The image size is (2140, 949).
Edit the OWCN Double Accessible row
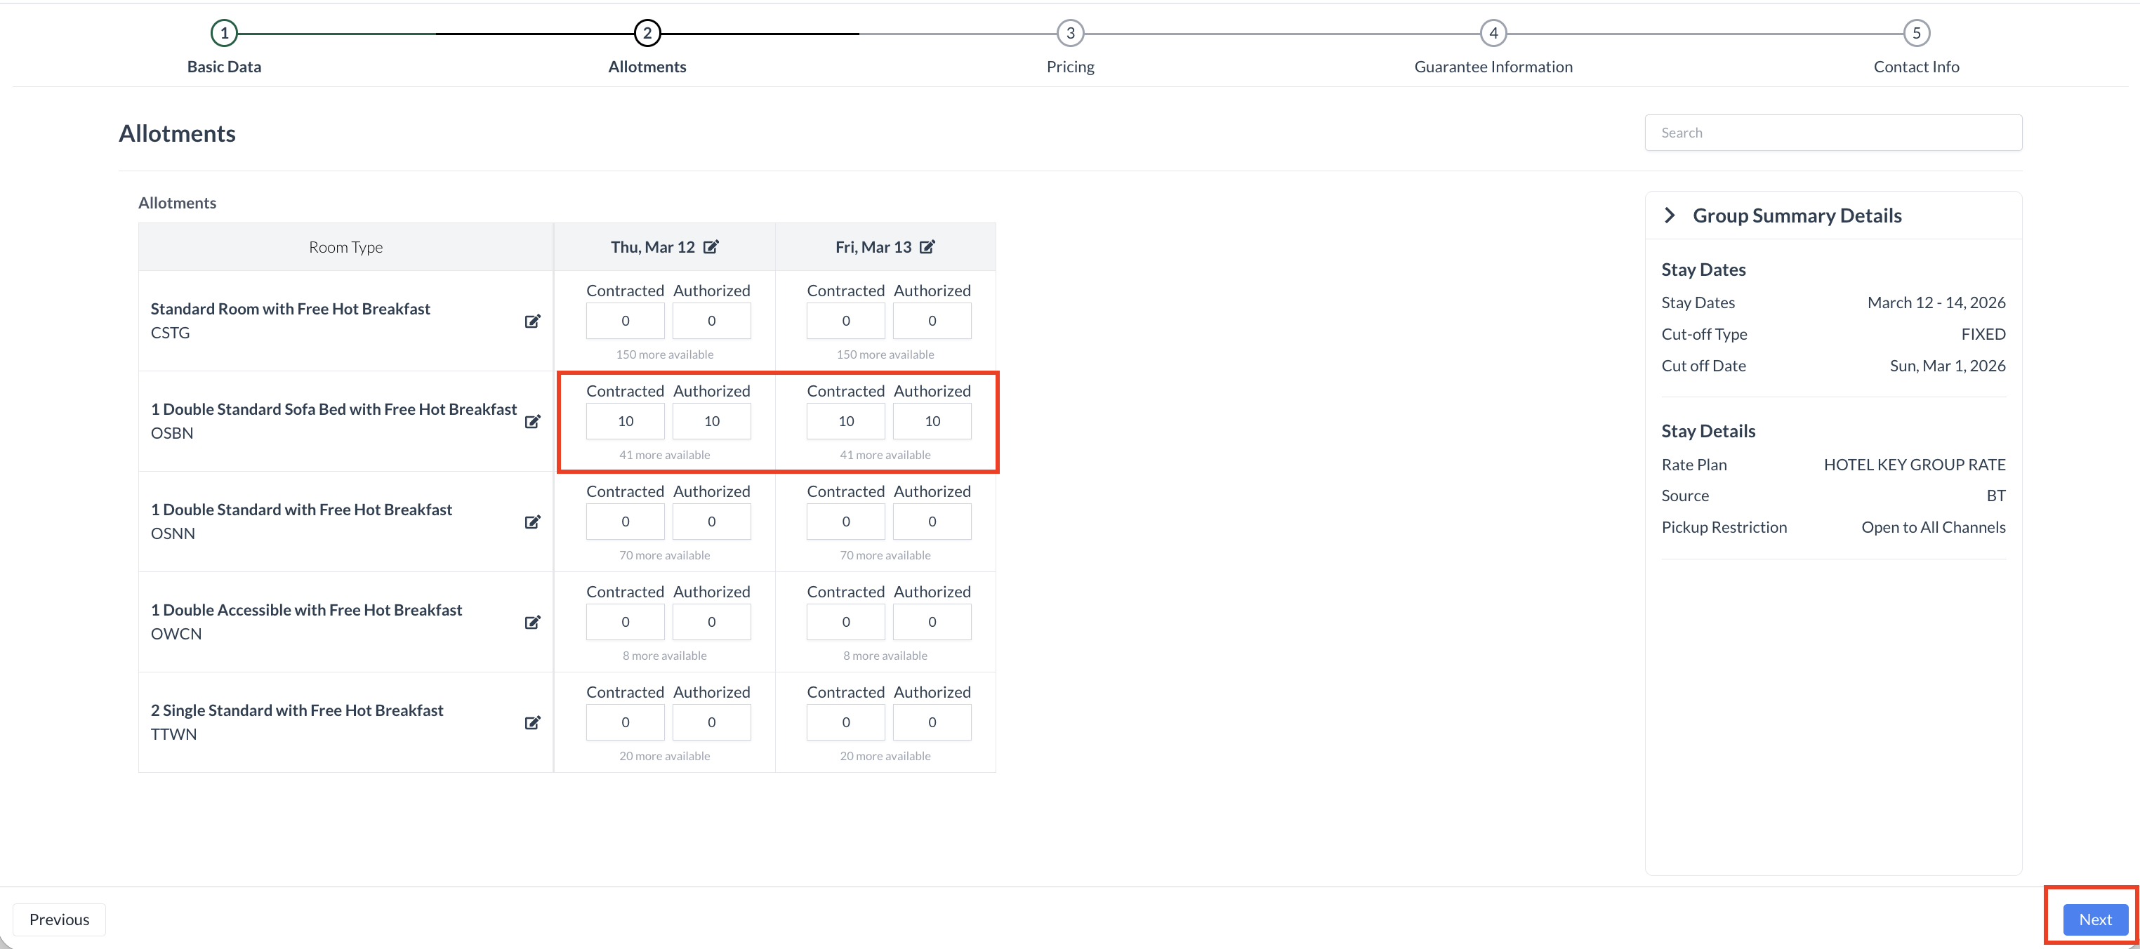pyautogui.click(x=532, y=623)
